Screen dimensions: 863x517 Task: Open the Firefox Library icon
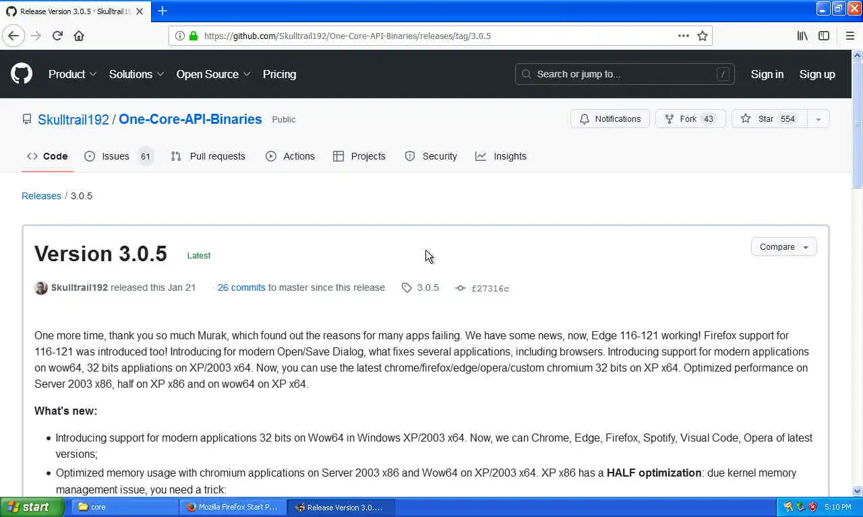coord(802,36)
